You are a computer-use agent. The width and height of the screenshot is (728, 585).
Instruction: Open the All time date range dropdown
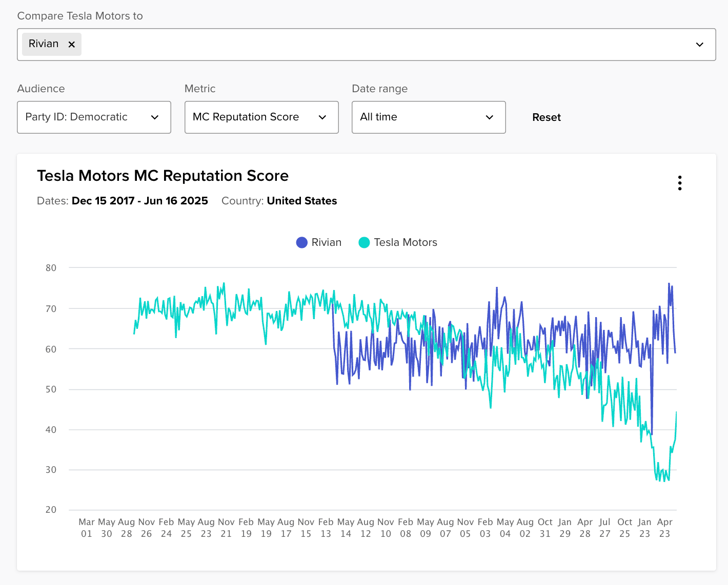pyautogui.click(x=429, y=117)
